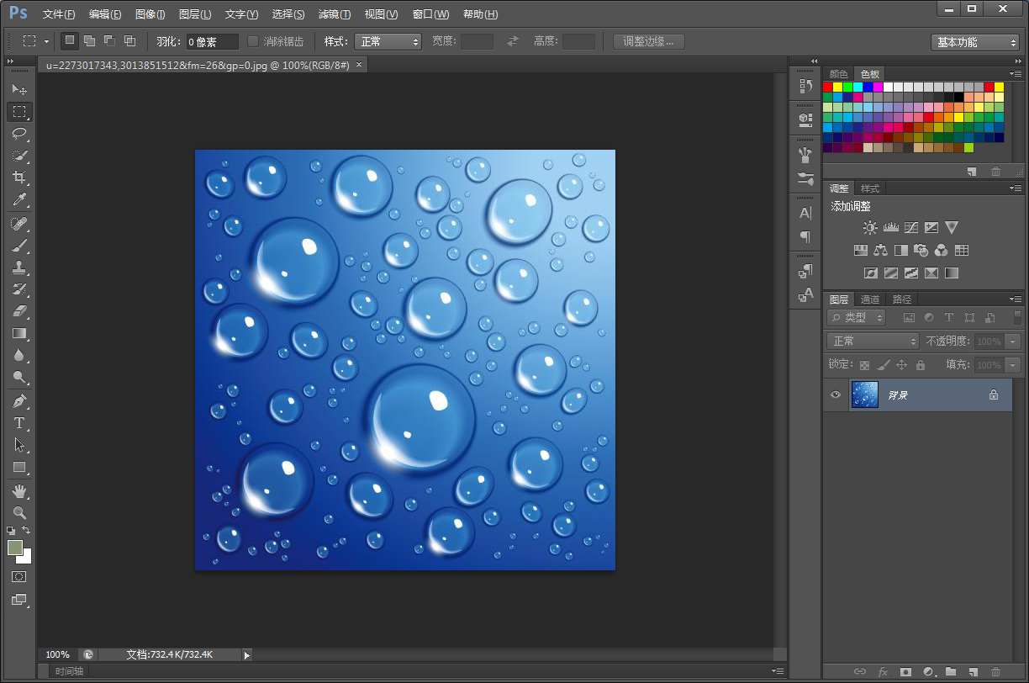Hide the 背景 layer with eye icon
Viewport: 1029px width, 683px height.
coord(835,394)
